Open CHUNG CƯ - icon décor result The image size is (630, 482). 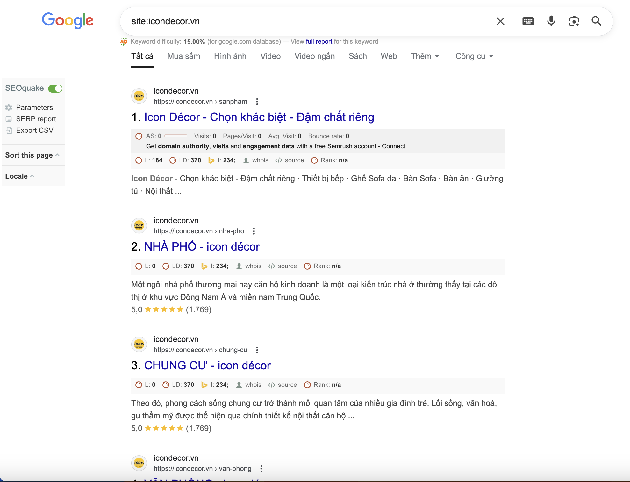pyautogui.click(x=207, y=365)
